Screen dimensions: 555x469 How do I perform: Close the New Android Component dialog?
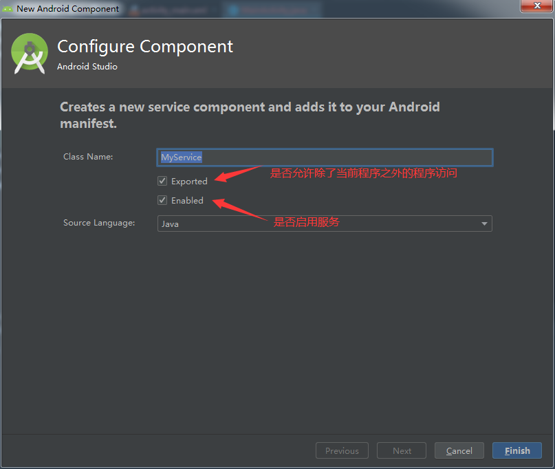[533, 6]
